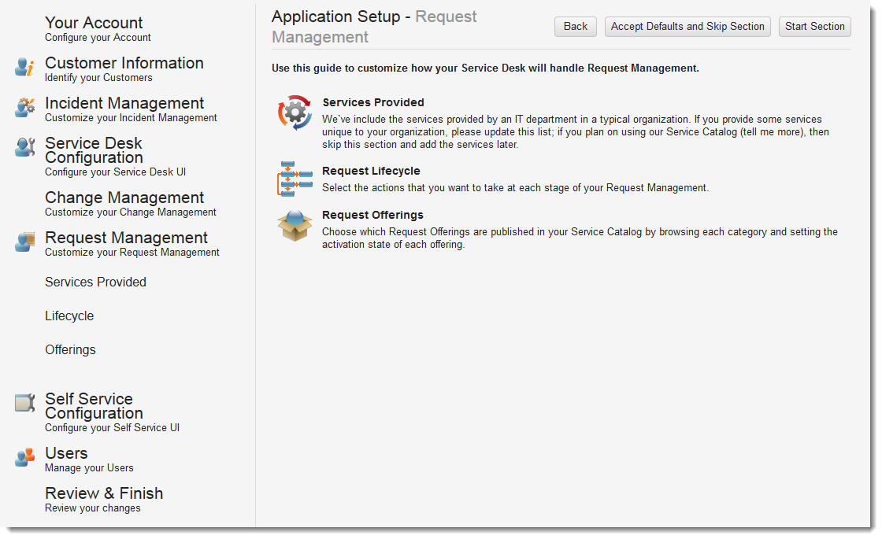Click the Services Provided gear icon
The width and height of the screenshot is (882, 539).
pyautogui.click(x=294, y=113)
